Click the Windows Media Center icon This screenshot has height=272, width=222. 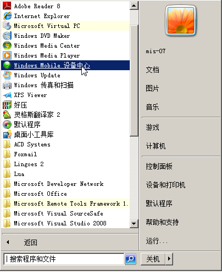pos(7,46)
